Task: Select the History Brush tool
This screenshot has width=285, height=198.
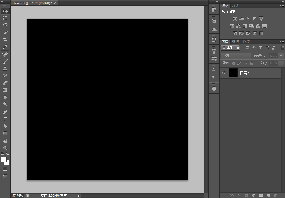Action: pyautogui.click(x=5, y=76)
